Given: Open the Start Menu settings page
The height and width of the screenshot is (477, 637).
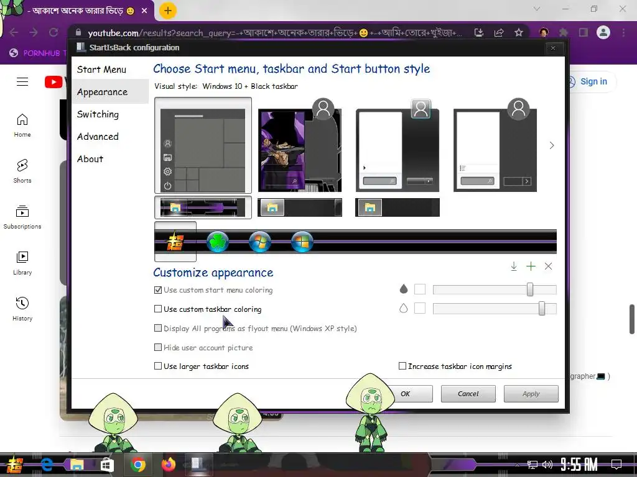Looking at the screenshot, I should (101, 70).
